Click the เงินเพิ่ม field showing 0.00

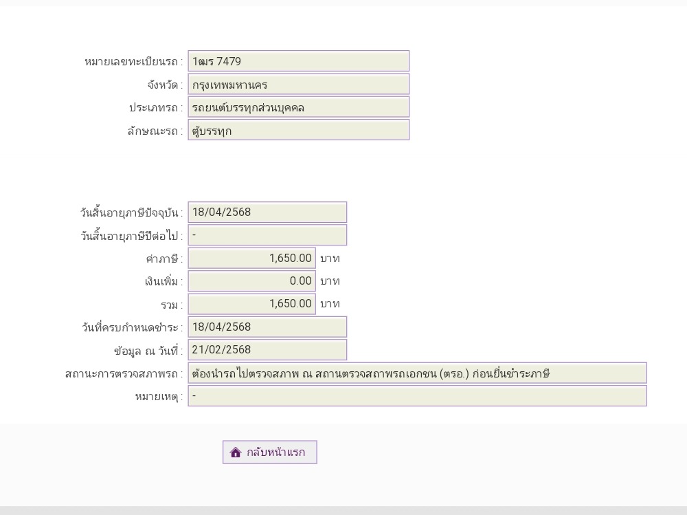pyautogui.click(x=252, y=281)
